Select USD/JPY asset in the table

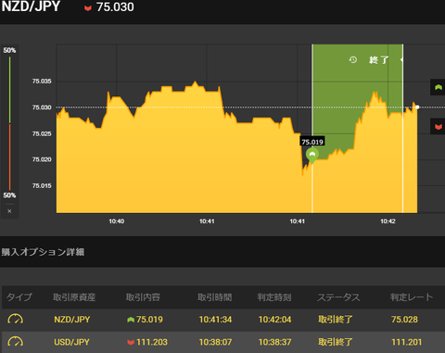(71, 342)
